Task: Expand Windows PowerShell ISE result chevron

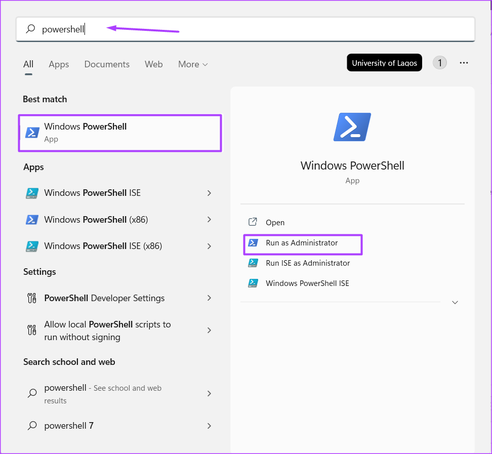Action: 209,193
